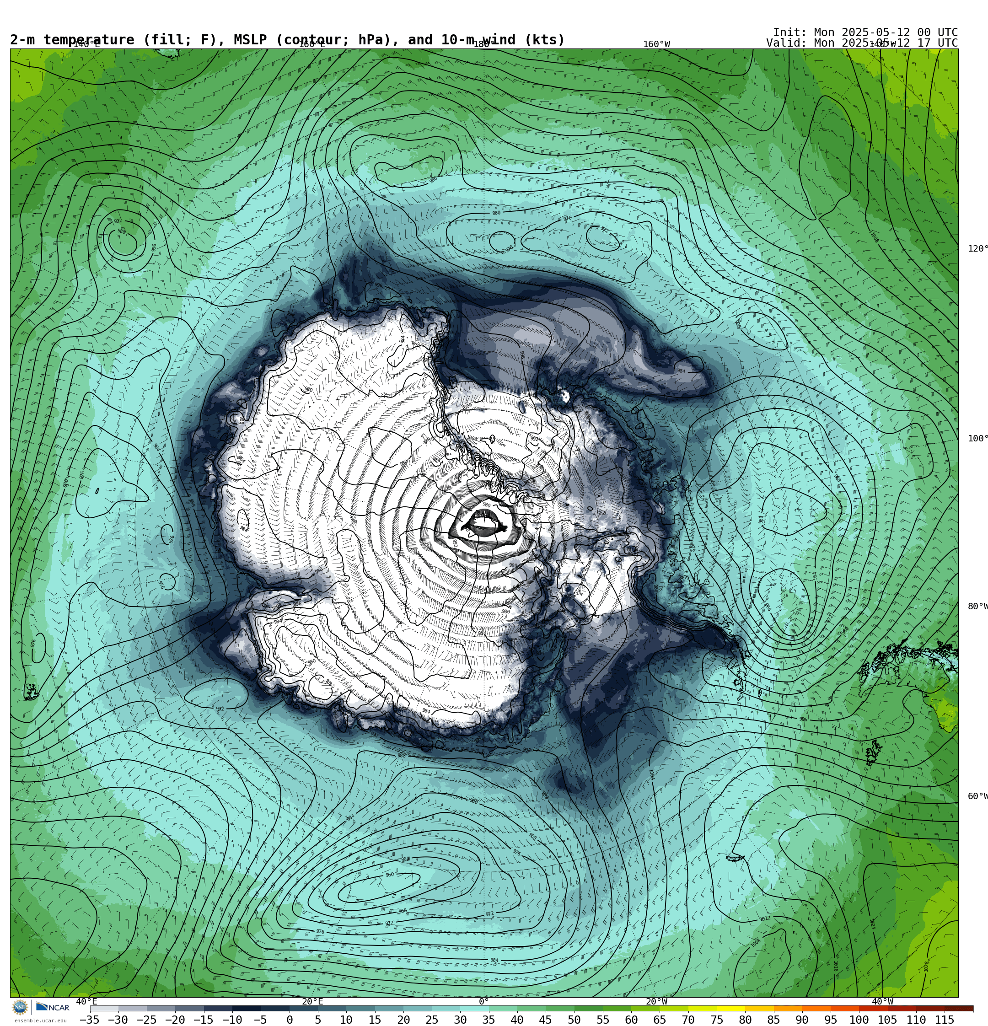
Task: Click the '110' colorbar tick label
Action: [917, 1020]
